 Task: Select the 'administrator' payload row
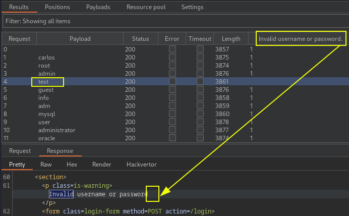click(x=176, y=130)
